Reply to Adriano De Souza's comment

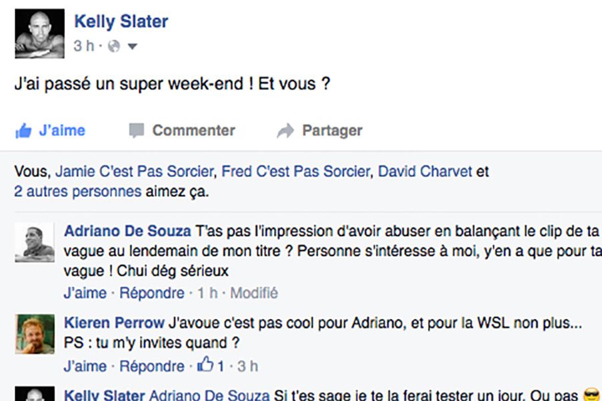152,293
